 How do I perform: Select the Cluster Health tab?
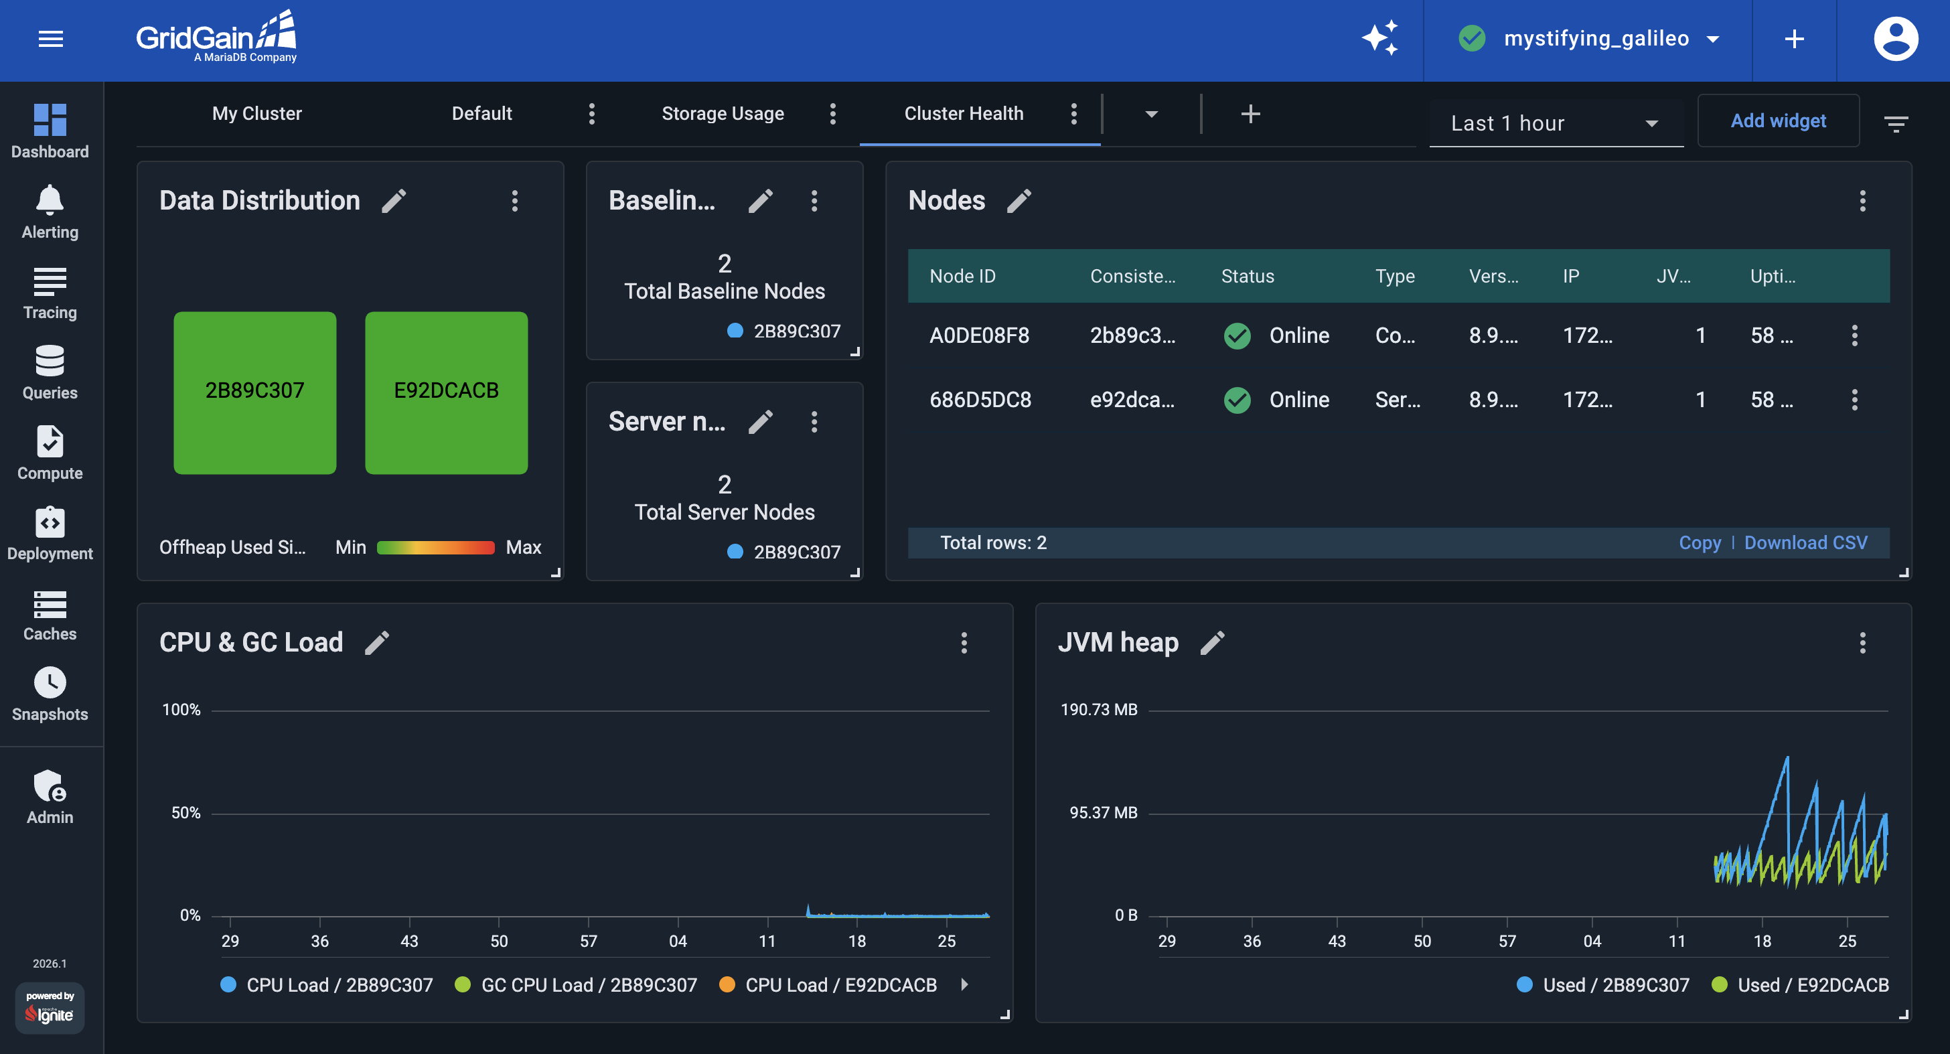pos(963,114)
